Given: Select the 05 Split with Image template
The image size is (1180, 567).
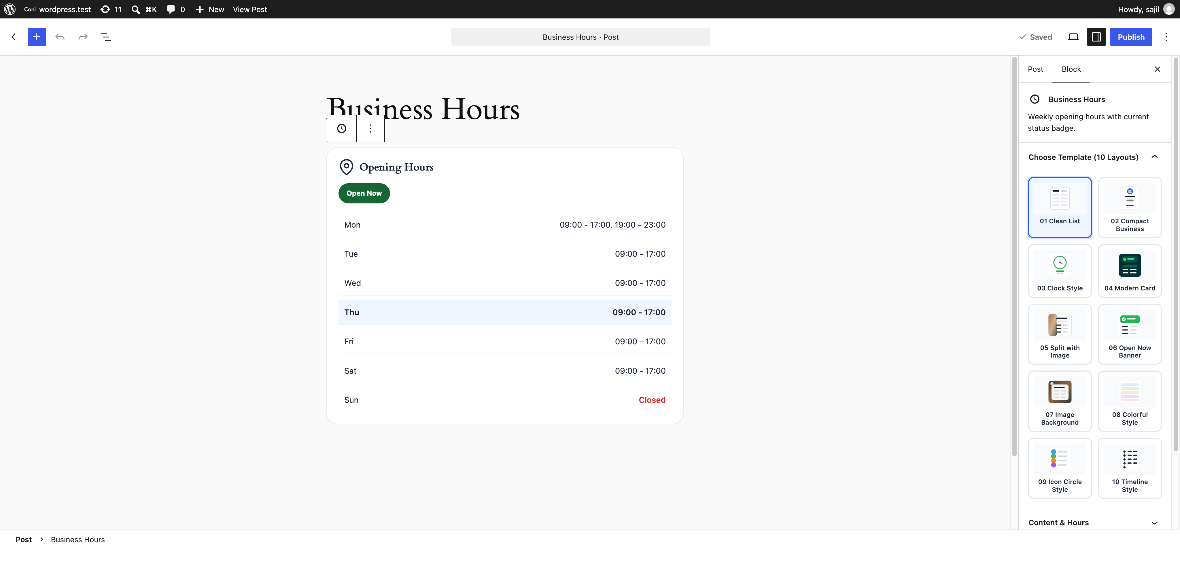Looking at the screenshot, I should 1060,334.
